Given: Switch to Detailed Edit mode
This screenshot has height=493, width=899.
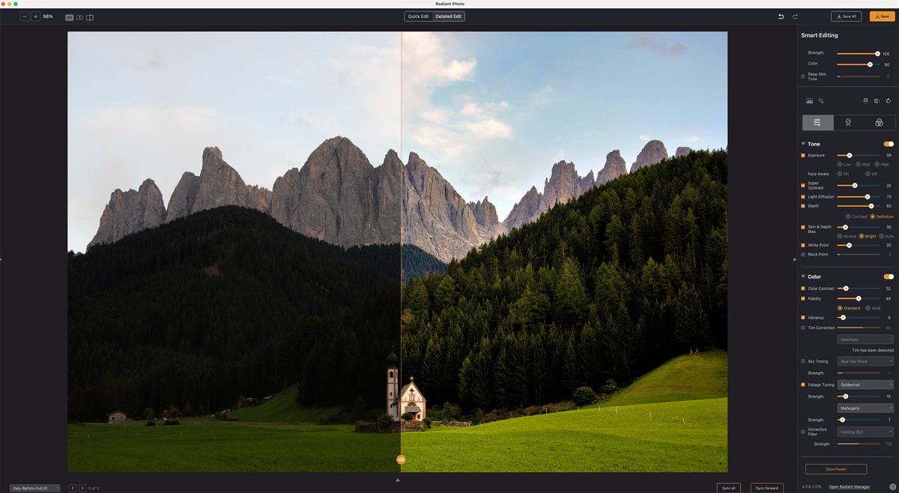Looking at the screenshot, I should [449, 16].
